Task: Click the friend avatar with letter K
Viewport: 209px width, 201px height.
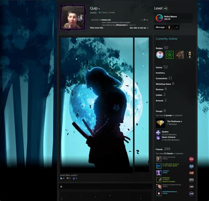Action: click(x=159, y=194)
